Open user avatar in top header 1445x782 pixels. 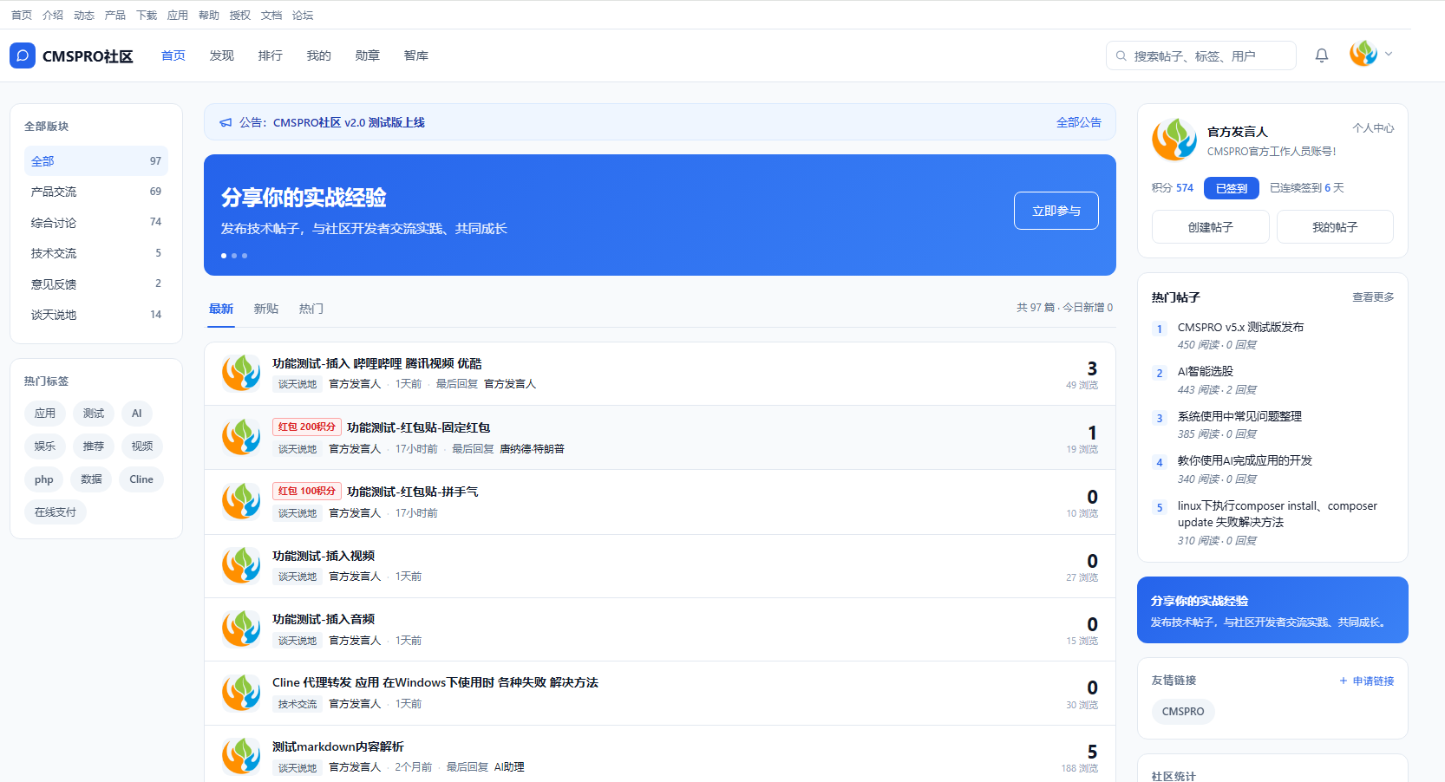pyautogui.click(x=1363, y=54)
